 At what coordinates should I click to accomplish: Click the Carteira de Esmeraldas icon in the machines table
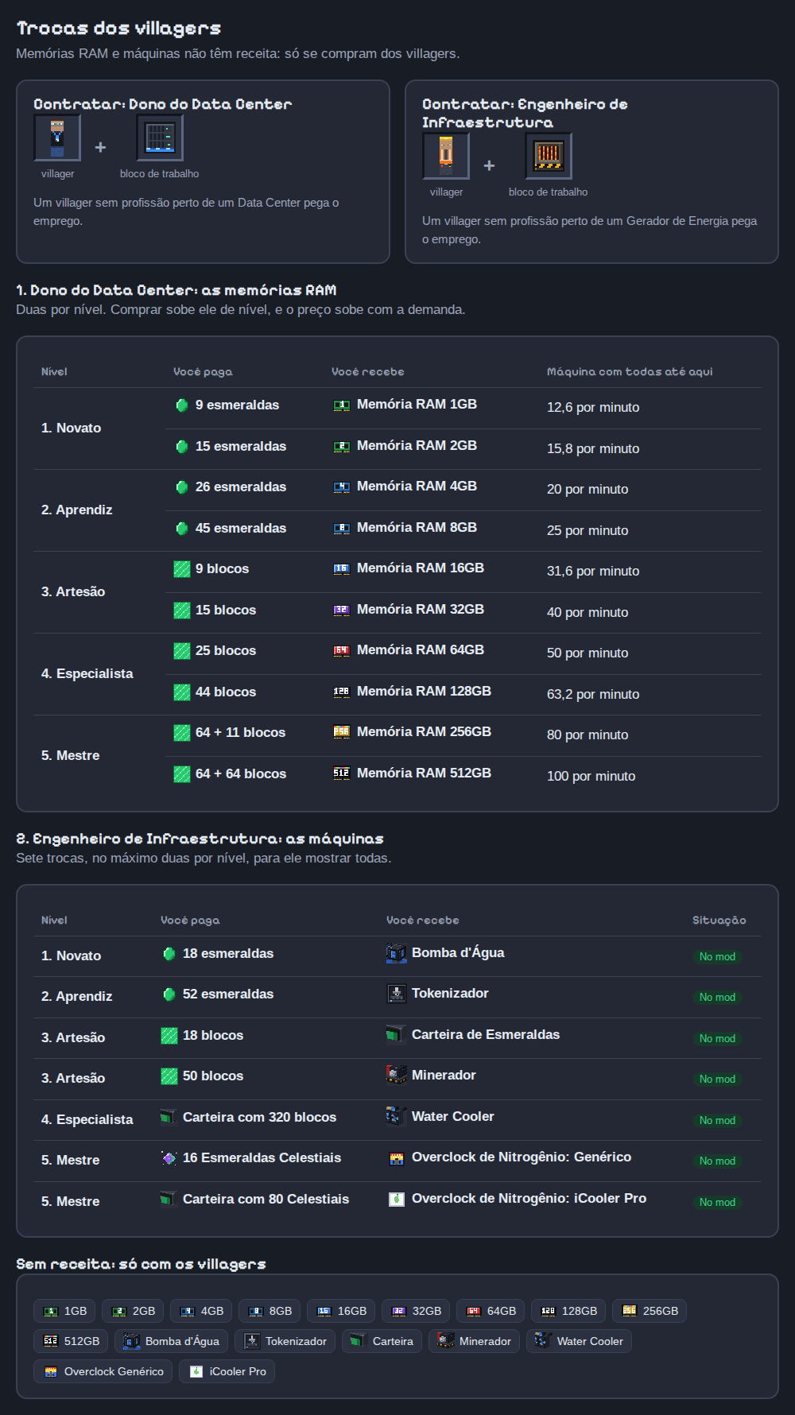point(396,1035)
